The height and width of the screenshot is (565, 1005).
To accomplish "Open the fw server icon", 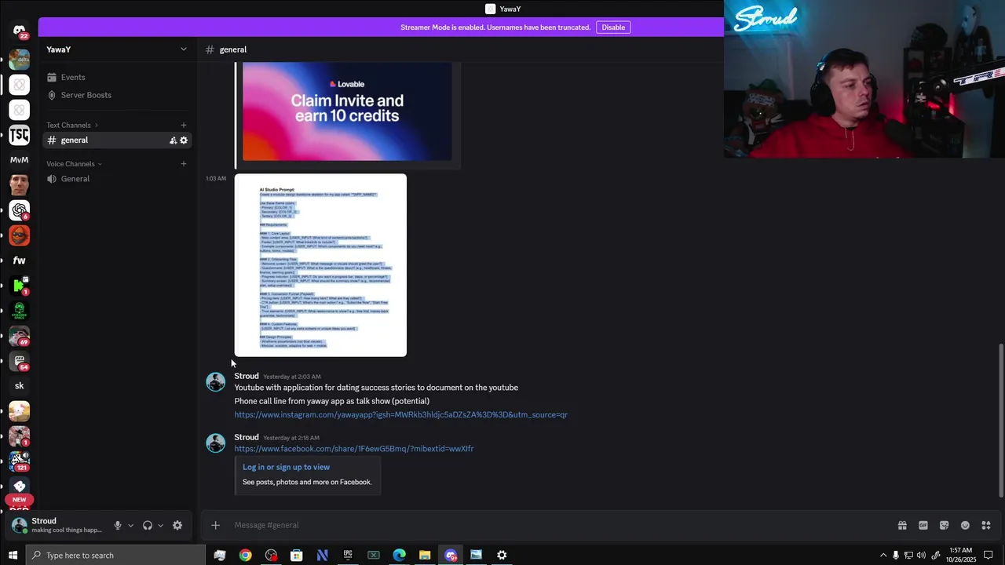I will click(19, 261).
